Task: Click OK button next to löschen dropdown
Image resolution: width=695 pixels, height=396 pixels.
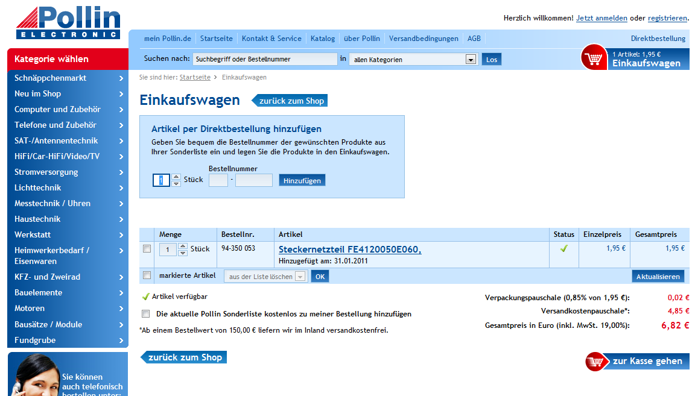Action: click(320, 277)
